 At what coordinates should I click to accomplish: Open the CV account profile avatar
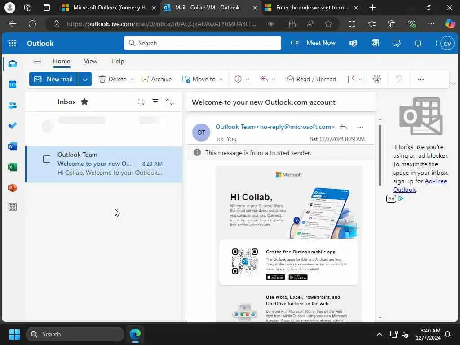(447, 44)
